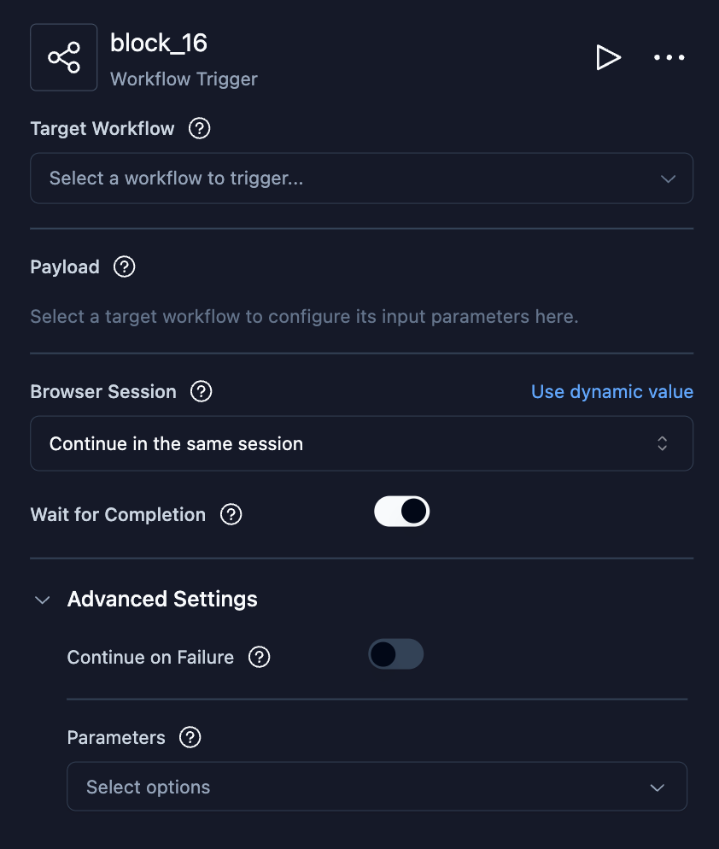Click the Parameters help icon

click(x=190, y=738)
